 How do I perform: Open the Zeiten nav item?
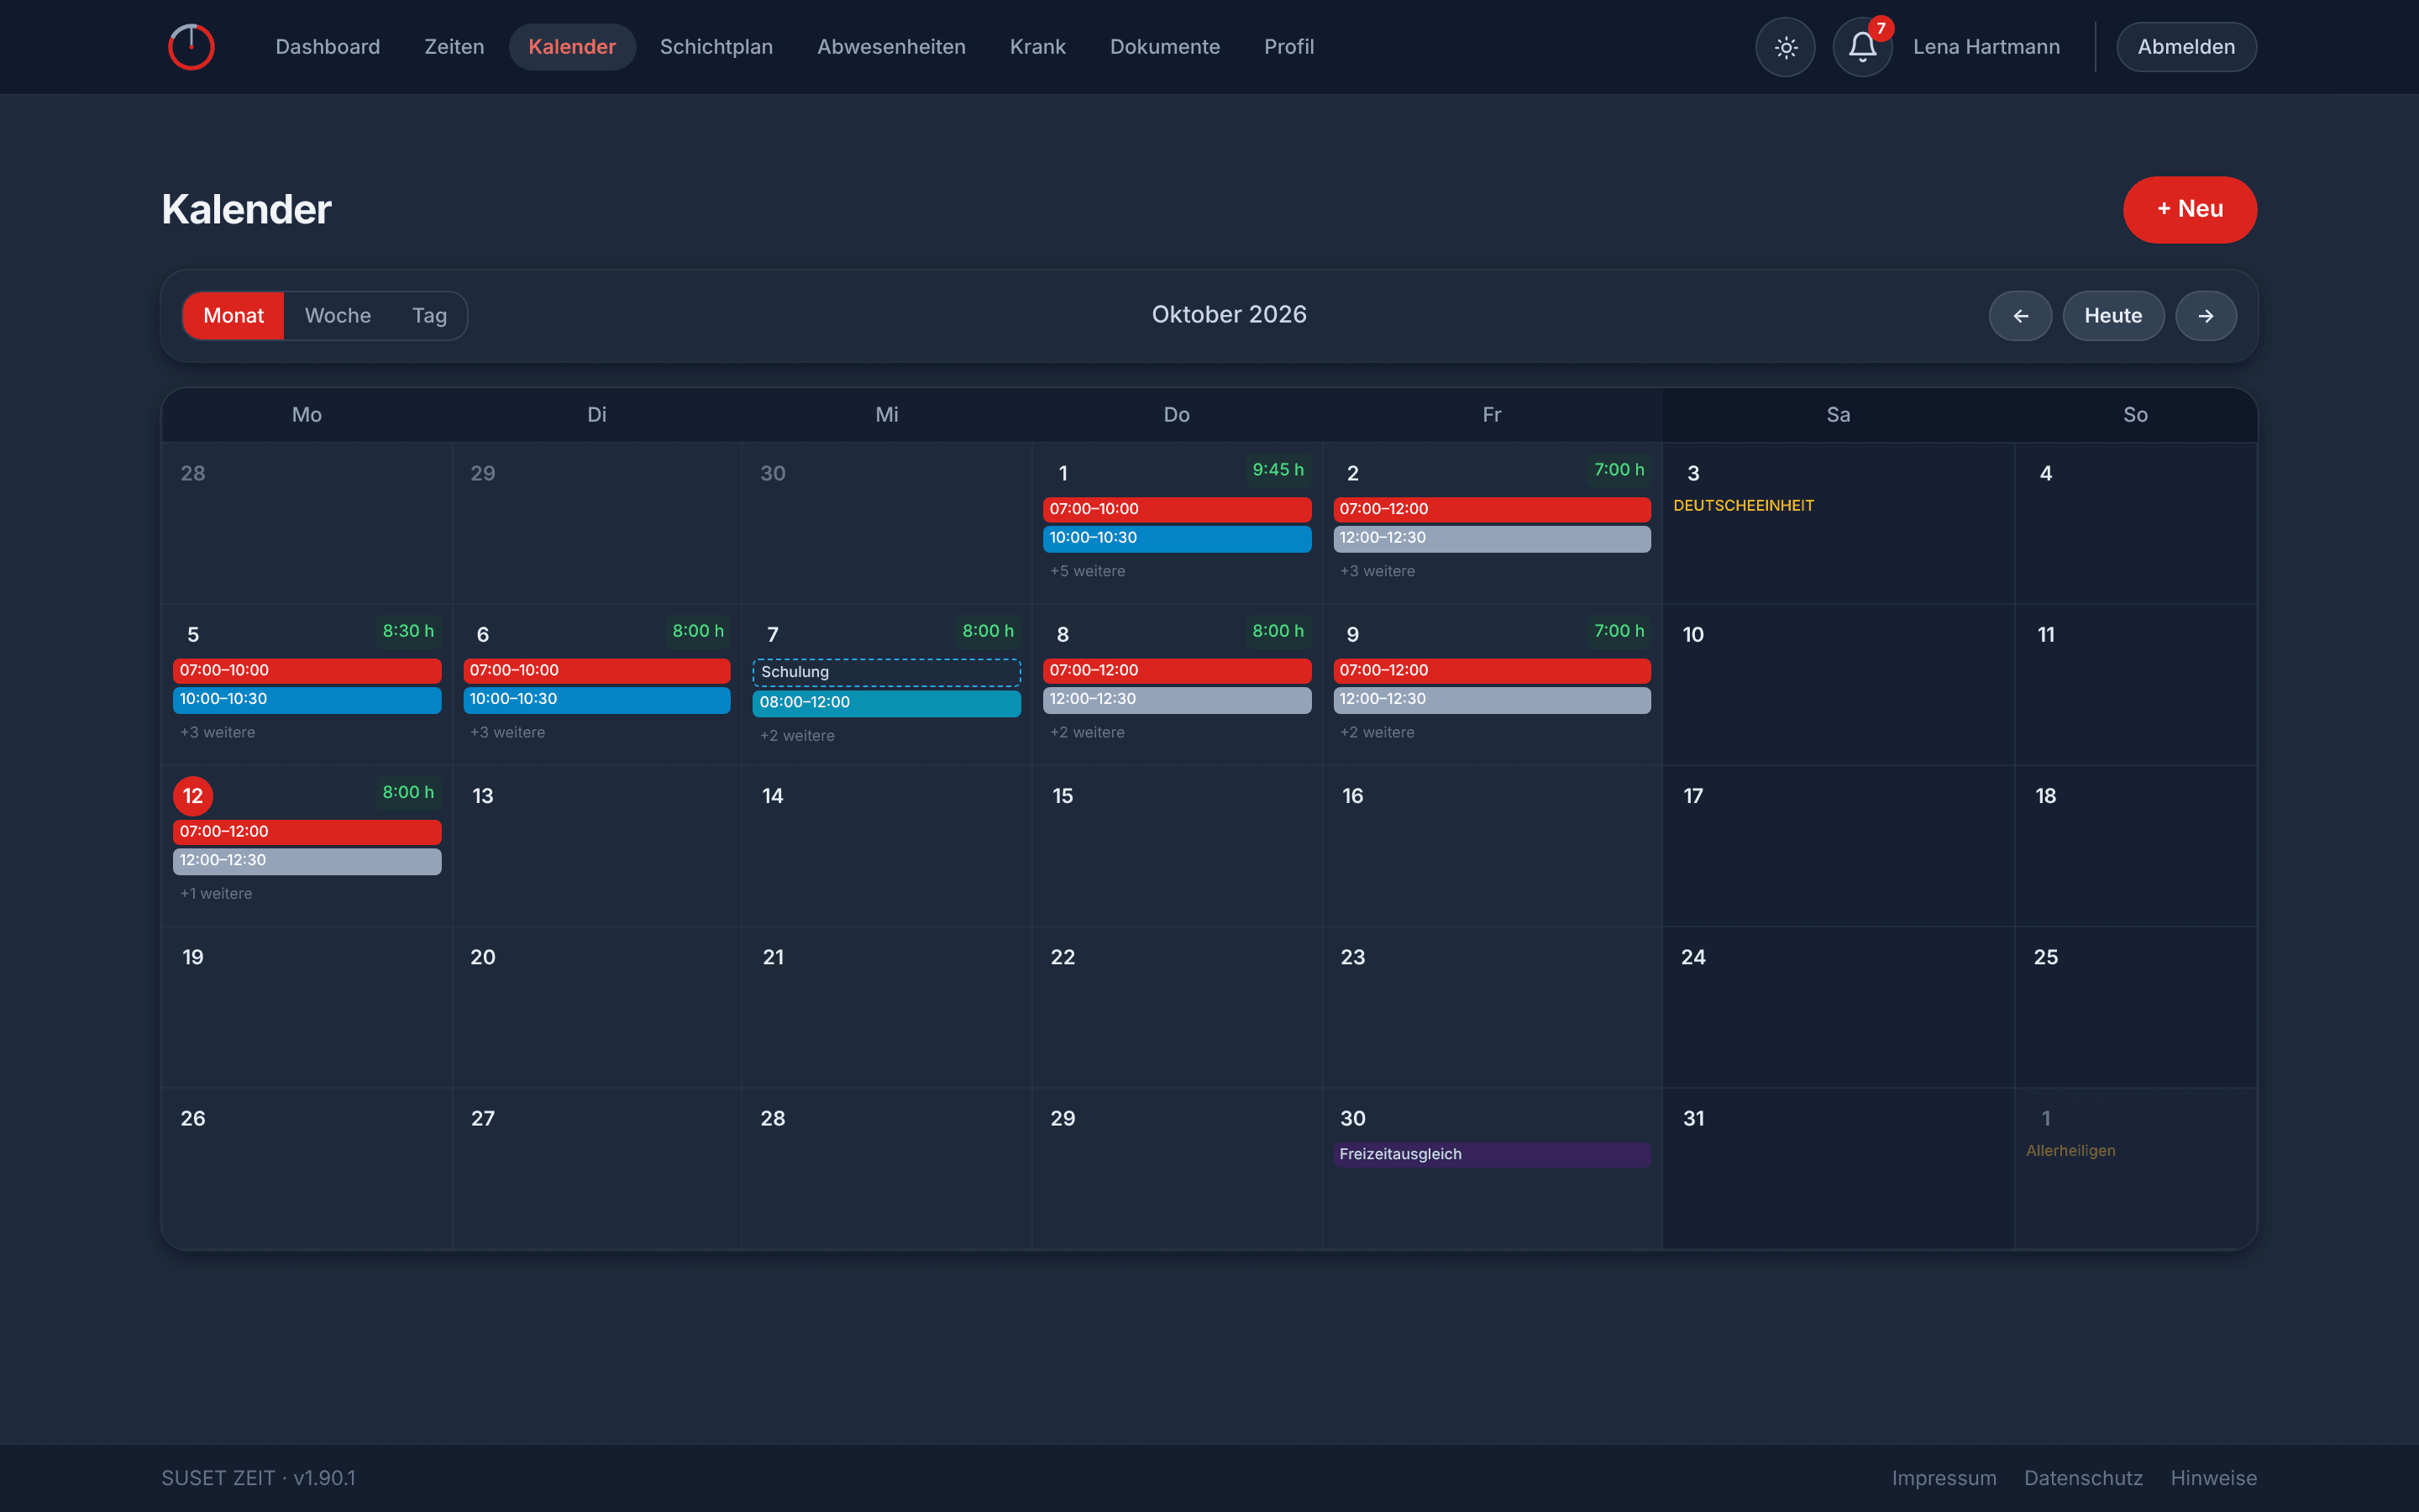(x=454, y=47)
